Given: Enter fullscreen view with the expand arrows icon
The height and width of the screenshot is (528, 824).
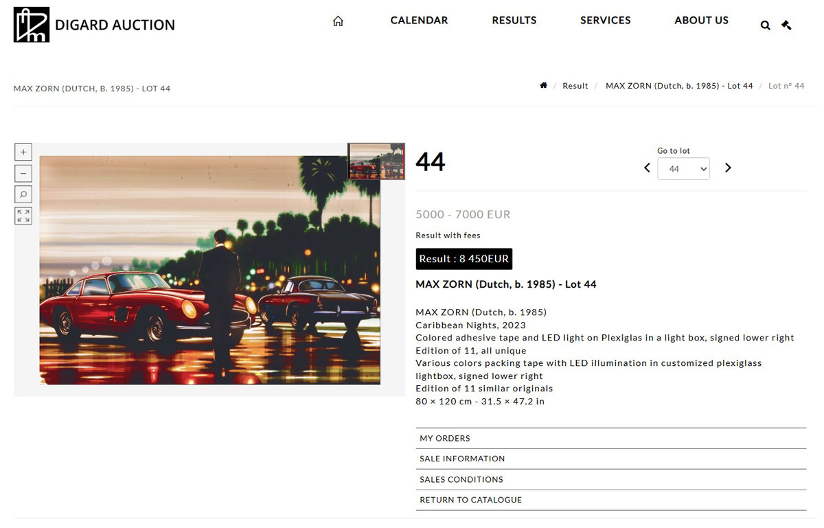Looking at the screenshot, I should click(23, 216).
